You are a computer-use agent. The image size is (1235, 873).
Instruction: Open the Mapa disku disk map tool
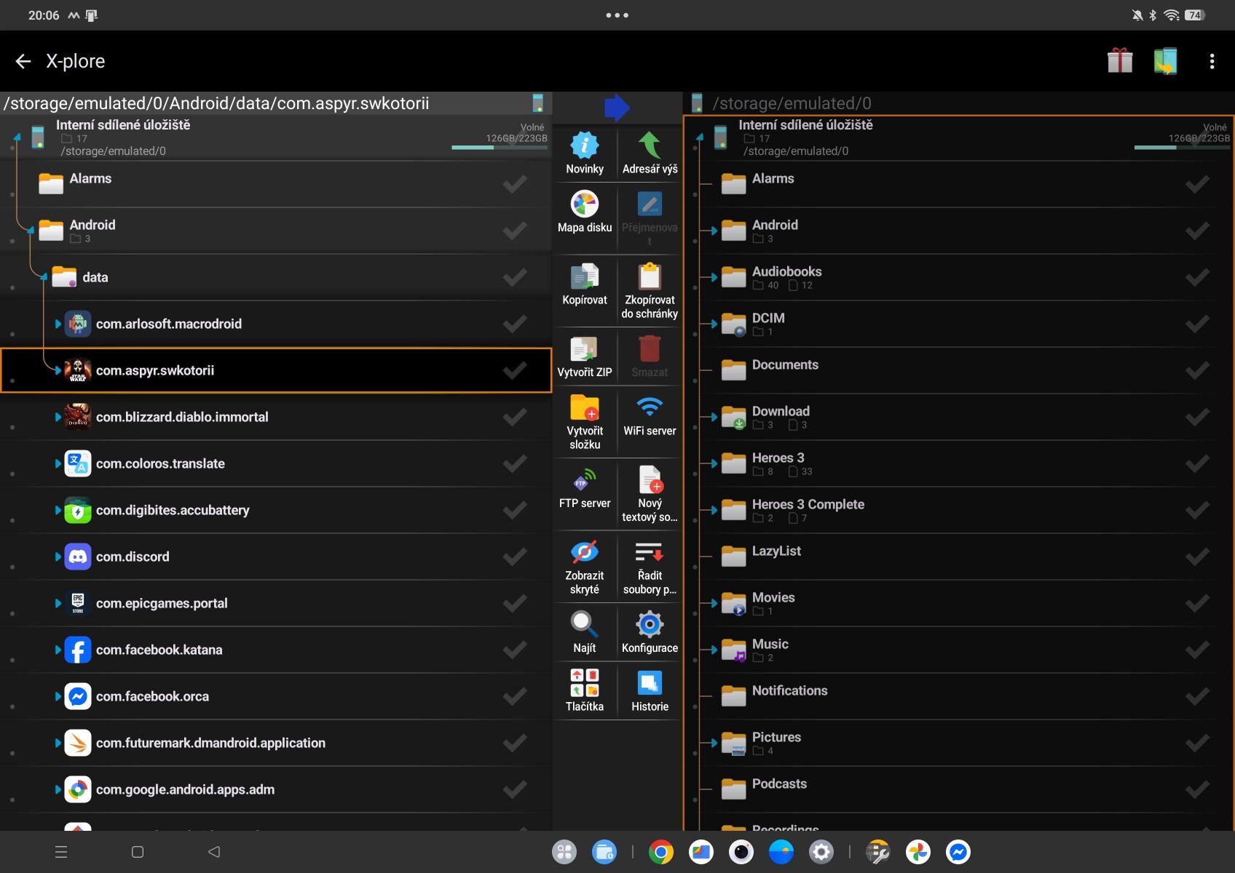(584, 212)
